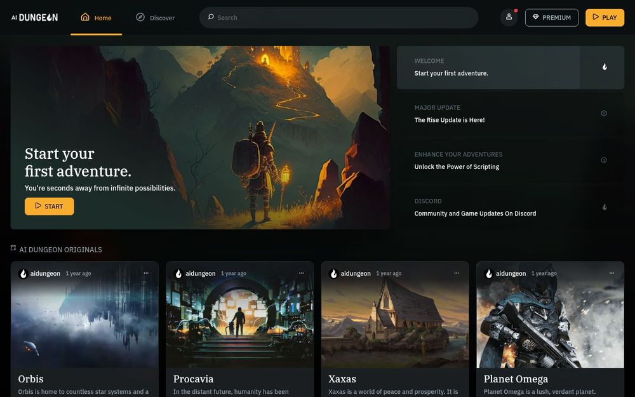Click the info icon beside Scripting

click(604, 160)
